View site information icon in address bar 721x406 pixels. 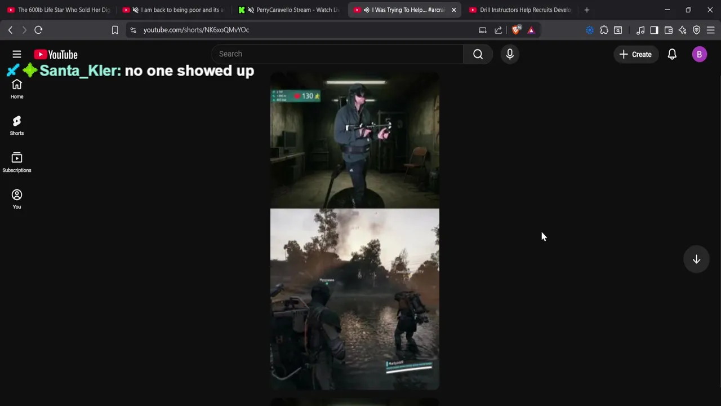133,30
